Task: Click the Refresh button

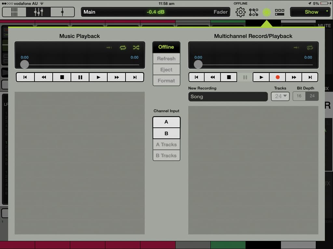Action: tap(166, 58)
